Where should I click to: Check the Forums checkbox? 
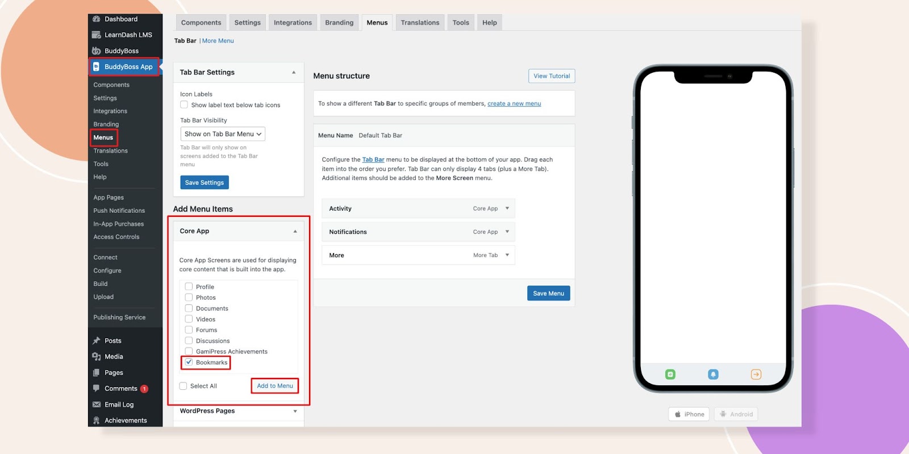[189, 330]
